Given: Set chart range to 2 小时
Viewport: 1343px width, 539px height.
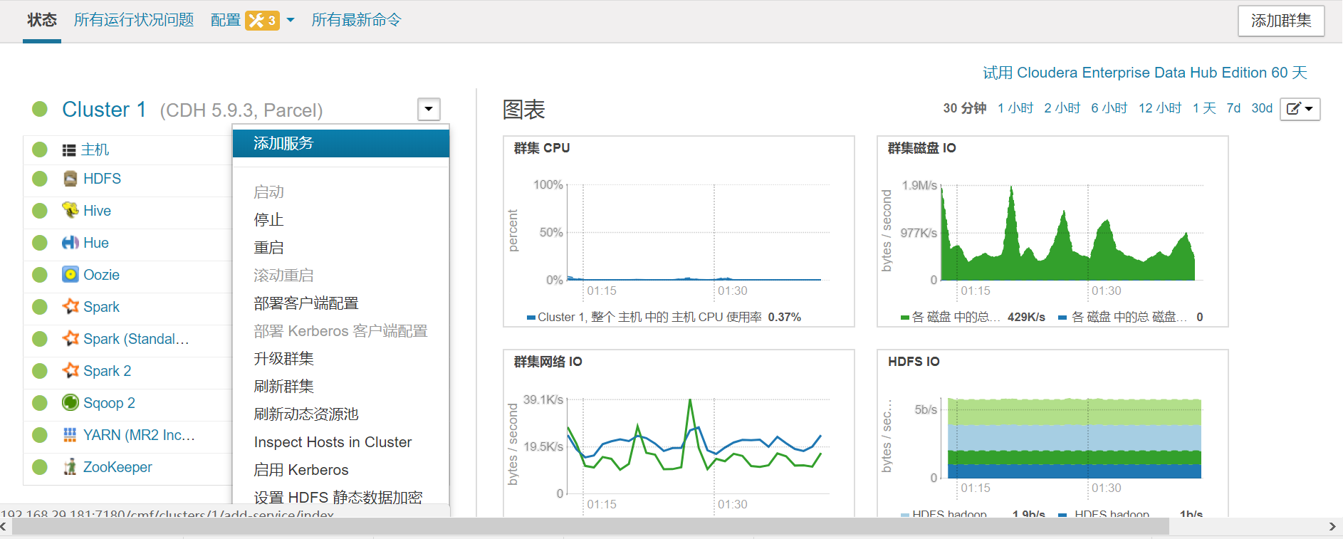Looking at the screenshot, I should (1062, 108).
